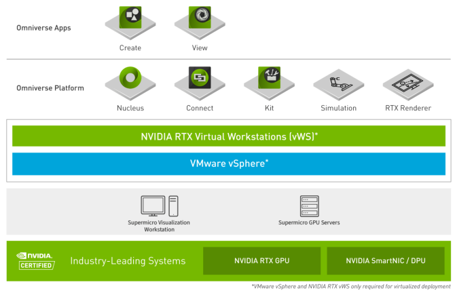457x297 pixels.
Task: Select the Supermicro GPU Servers icon
Action: 309,205
